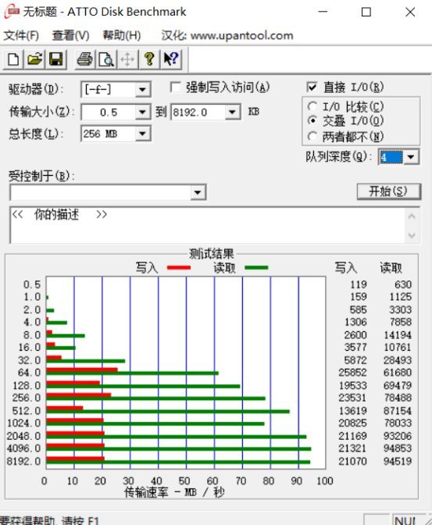Enable the 强制写入访问(A) checkbox
Image resolution: width=432 pixels, height=525 pixels.
[x=175, y=87]
